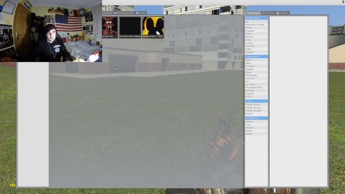345x194 pixels.
Task: Collapse the Construcción category header
Action: pyautogui.click(x=257, y=57)
